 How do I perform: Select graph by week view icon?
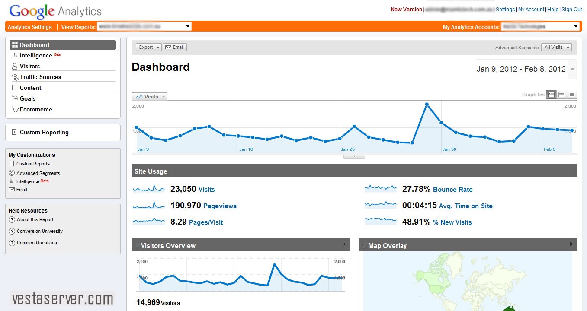point(561,95)
